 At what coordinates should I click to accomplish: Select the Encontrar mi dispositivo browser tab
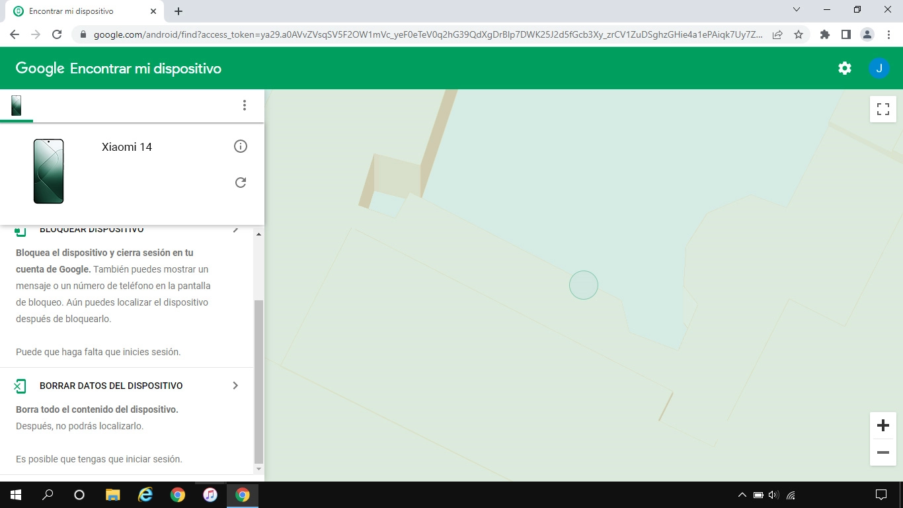tap(85, 11)
